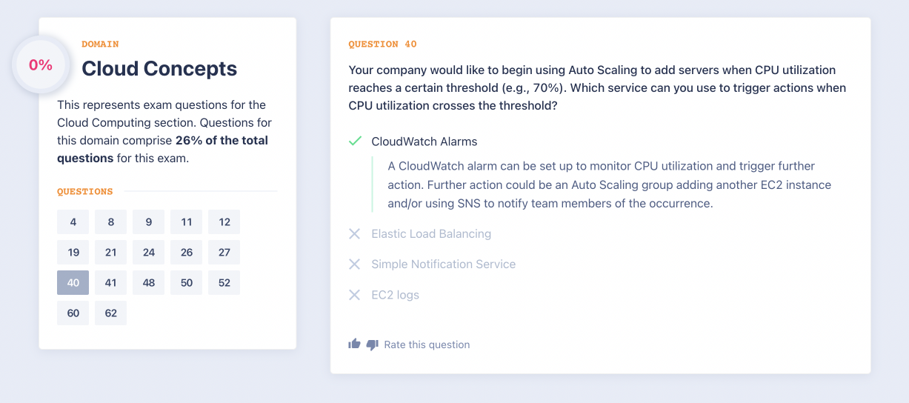The height and width of the screenshot is (403, 909).
Task: Go to question 52
Action: tap(224, 282)
